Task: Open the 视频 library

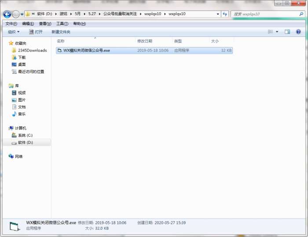Action: pos(22,93)
